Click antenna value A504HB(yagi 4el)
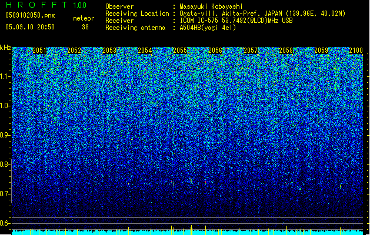370x235 pixels. pyautogui.click(x=208, y=28)
